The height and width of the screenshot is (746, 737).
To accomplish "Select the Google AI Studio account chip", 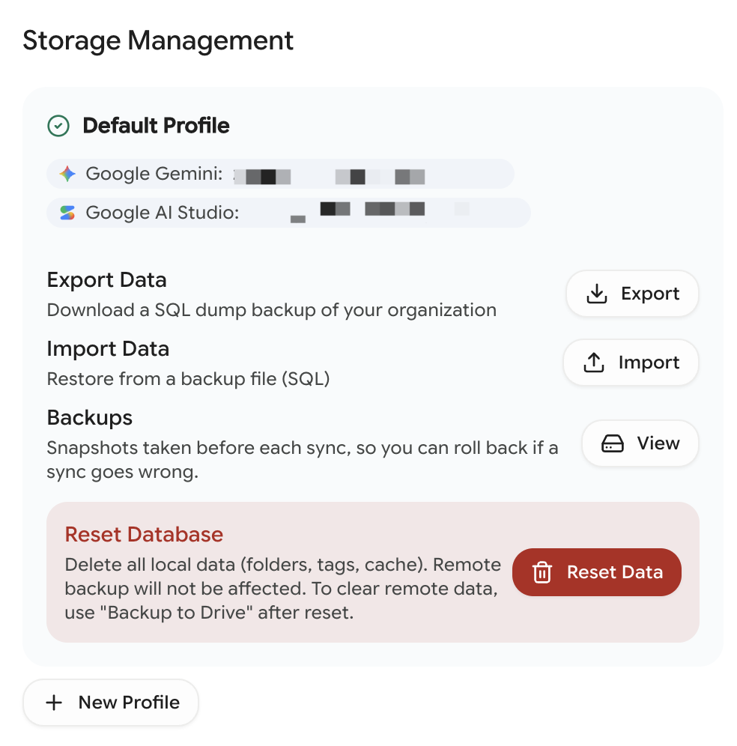I will click(x=288, y=213).
